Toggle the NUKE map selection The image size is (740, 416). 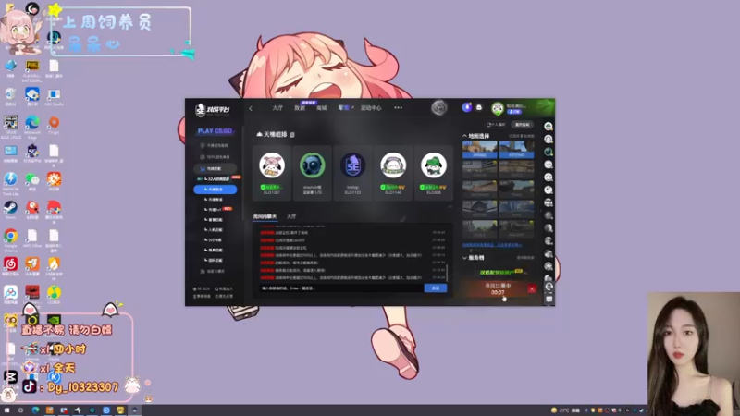pos(516,209)
